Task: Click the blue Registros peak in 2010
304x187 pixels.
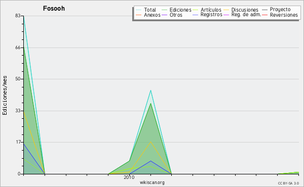Action: point(150,161)
